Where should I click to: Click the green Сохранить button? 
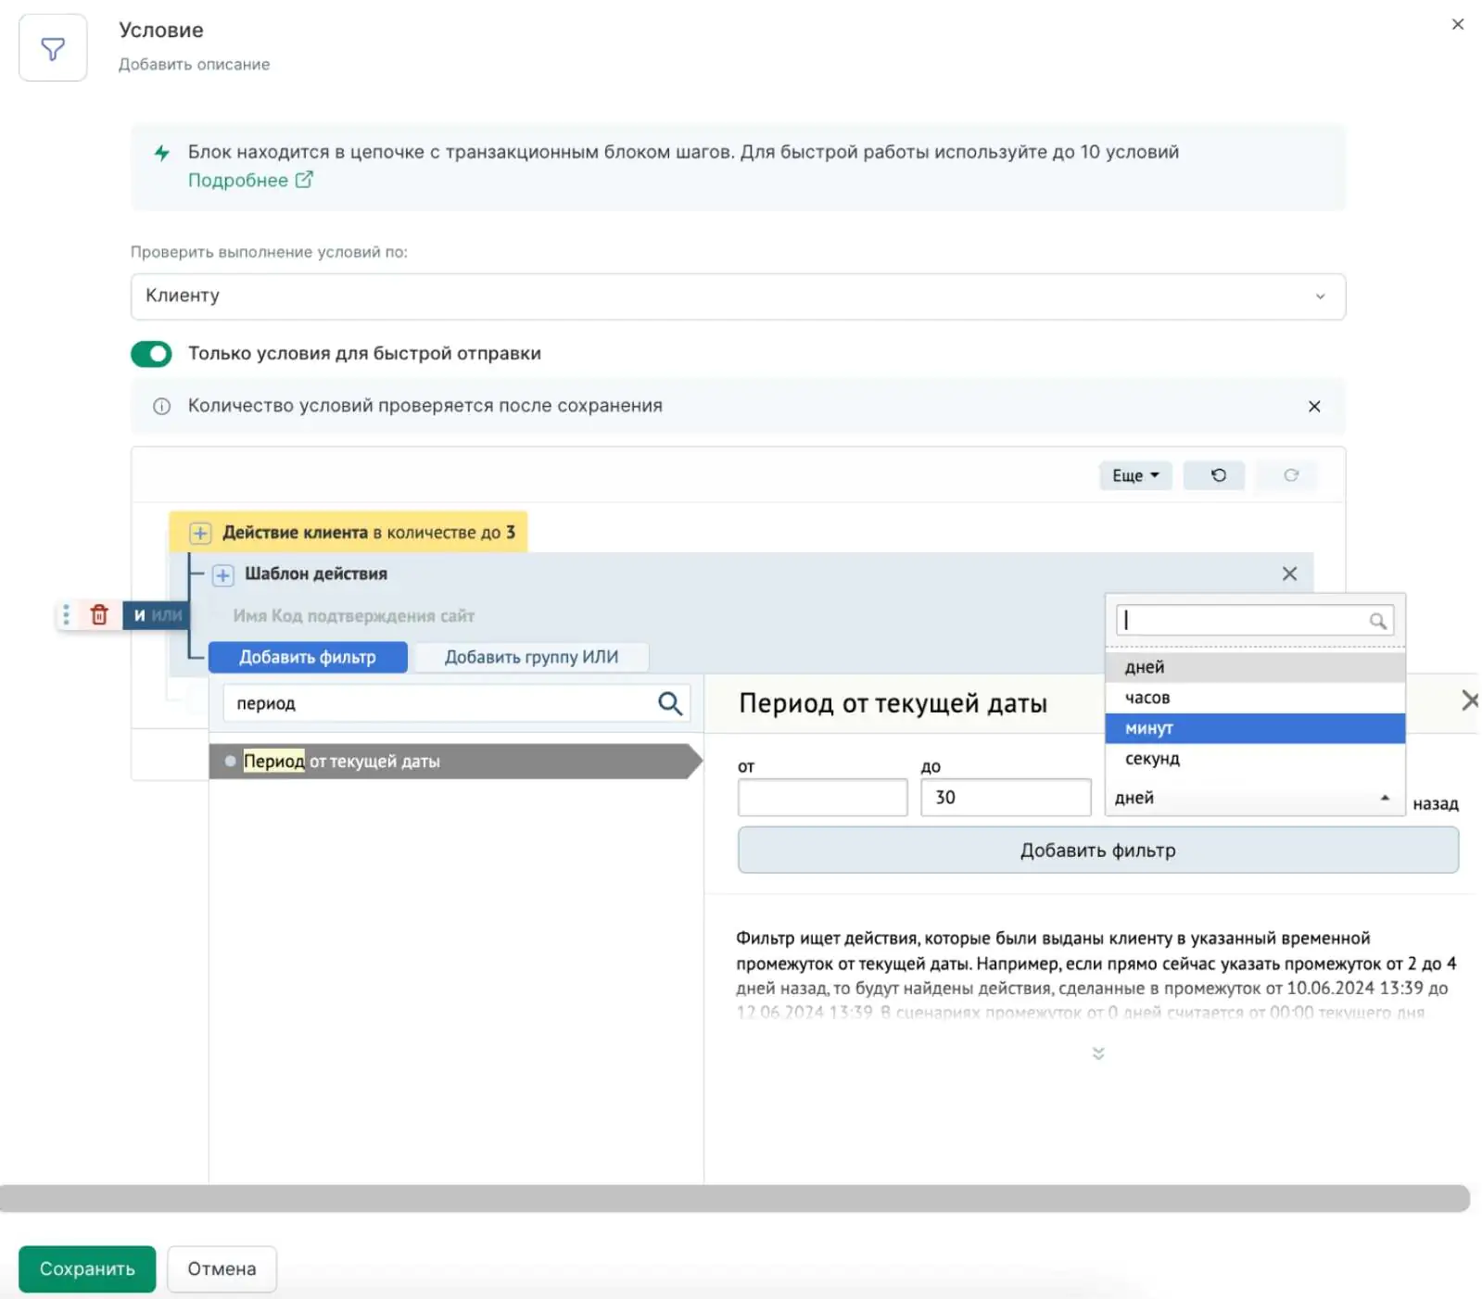[x=87, y=1269]
